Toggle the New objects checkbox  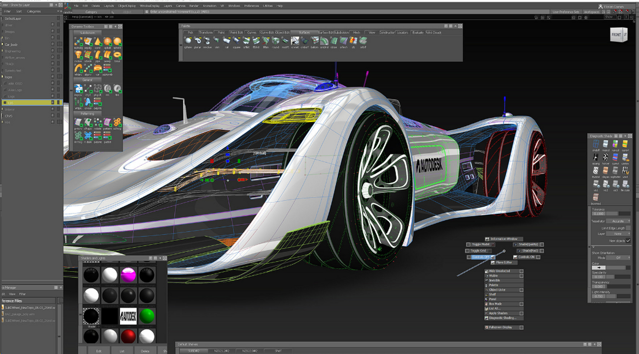[628, 241]
